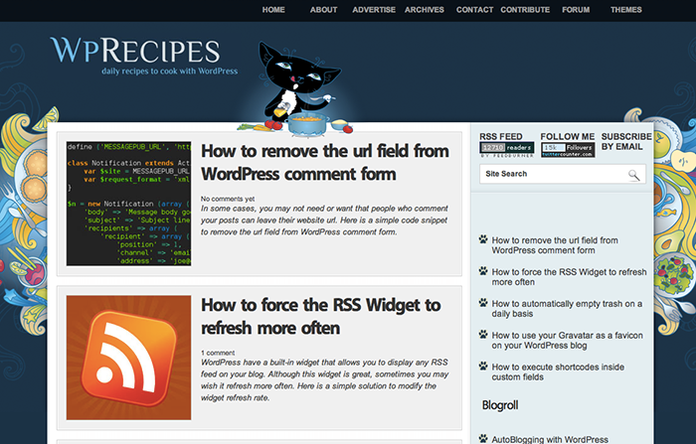
Task: Click the search magnifier icon
Action: tap(633, 175)
